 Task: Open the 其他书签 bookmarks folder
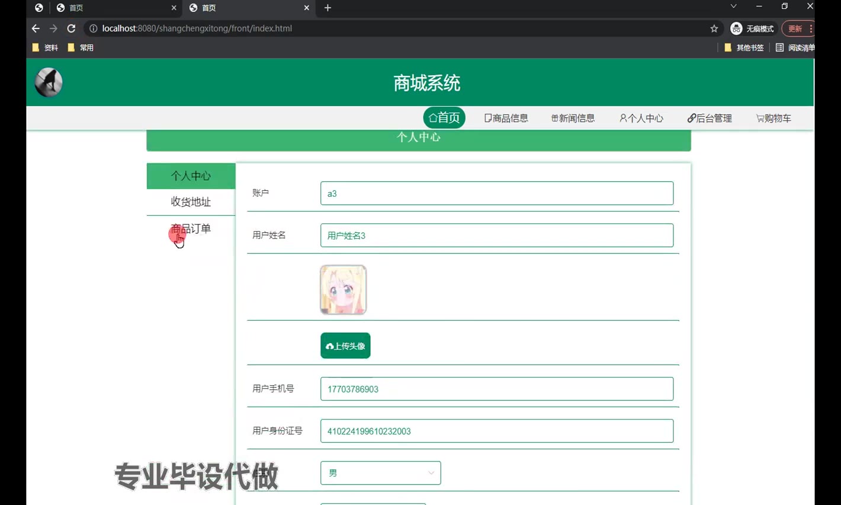tap(744, 47)
